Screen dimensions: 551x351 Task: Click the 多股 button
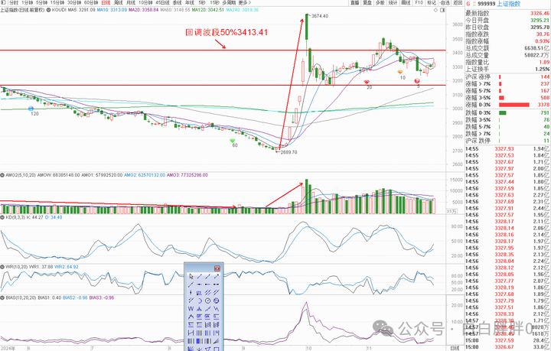pyautogui.click(x=380, y=3)
